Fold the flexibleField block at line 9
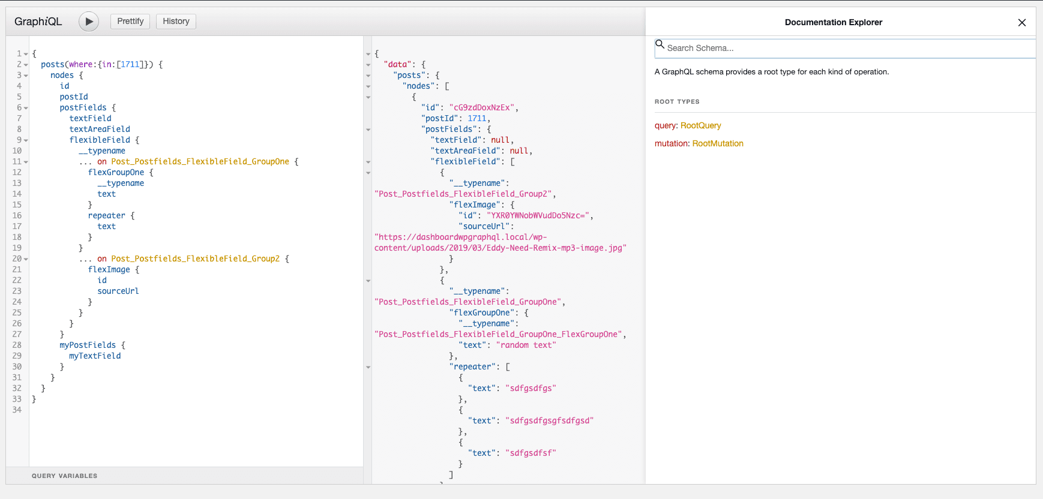This screenshot has width=1043, height=499. pos(26,140)
